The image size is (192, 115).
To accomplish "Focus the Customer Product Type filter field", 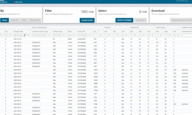I will (40, 35).
